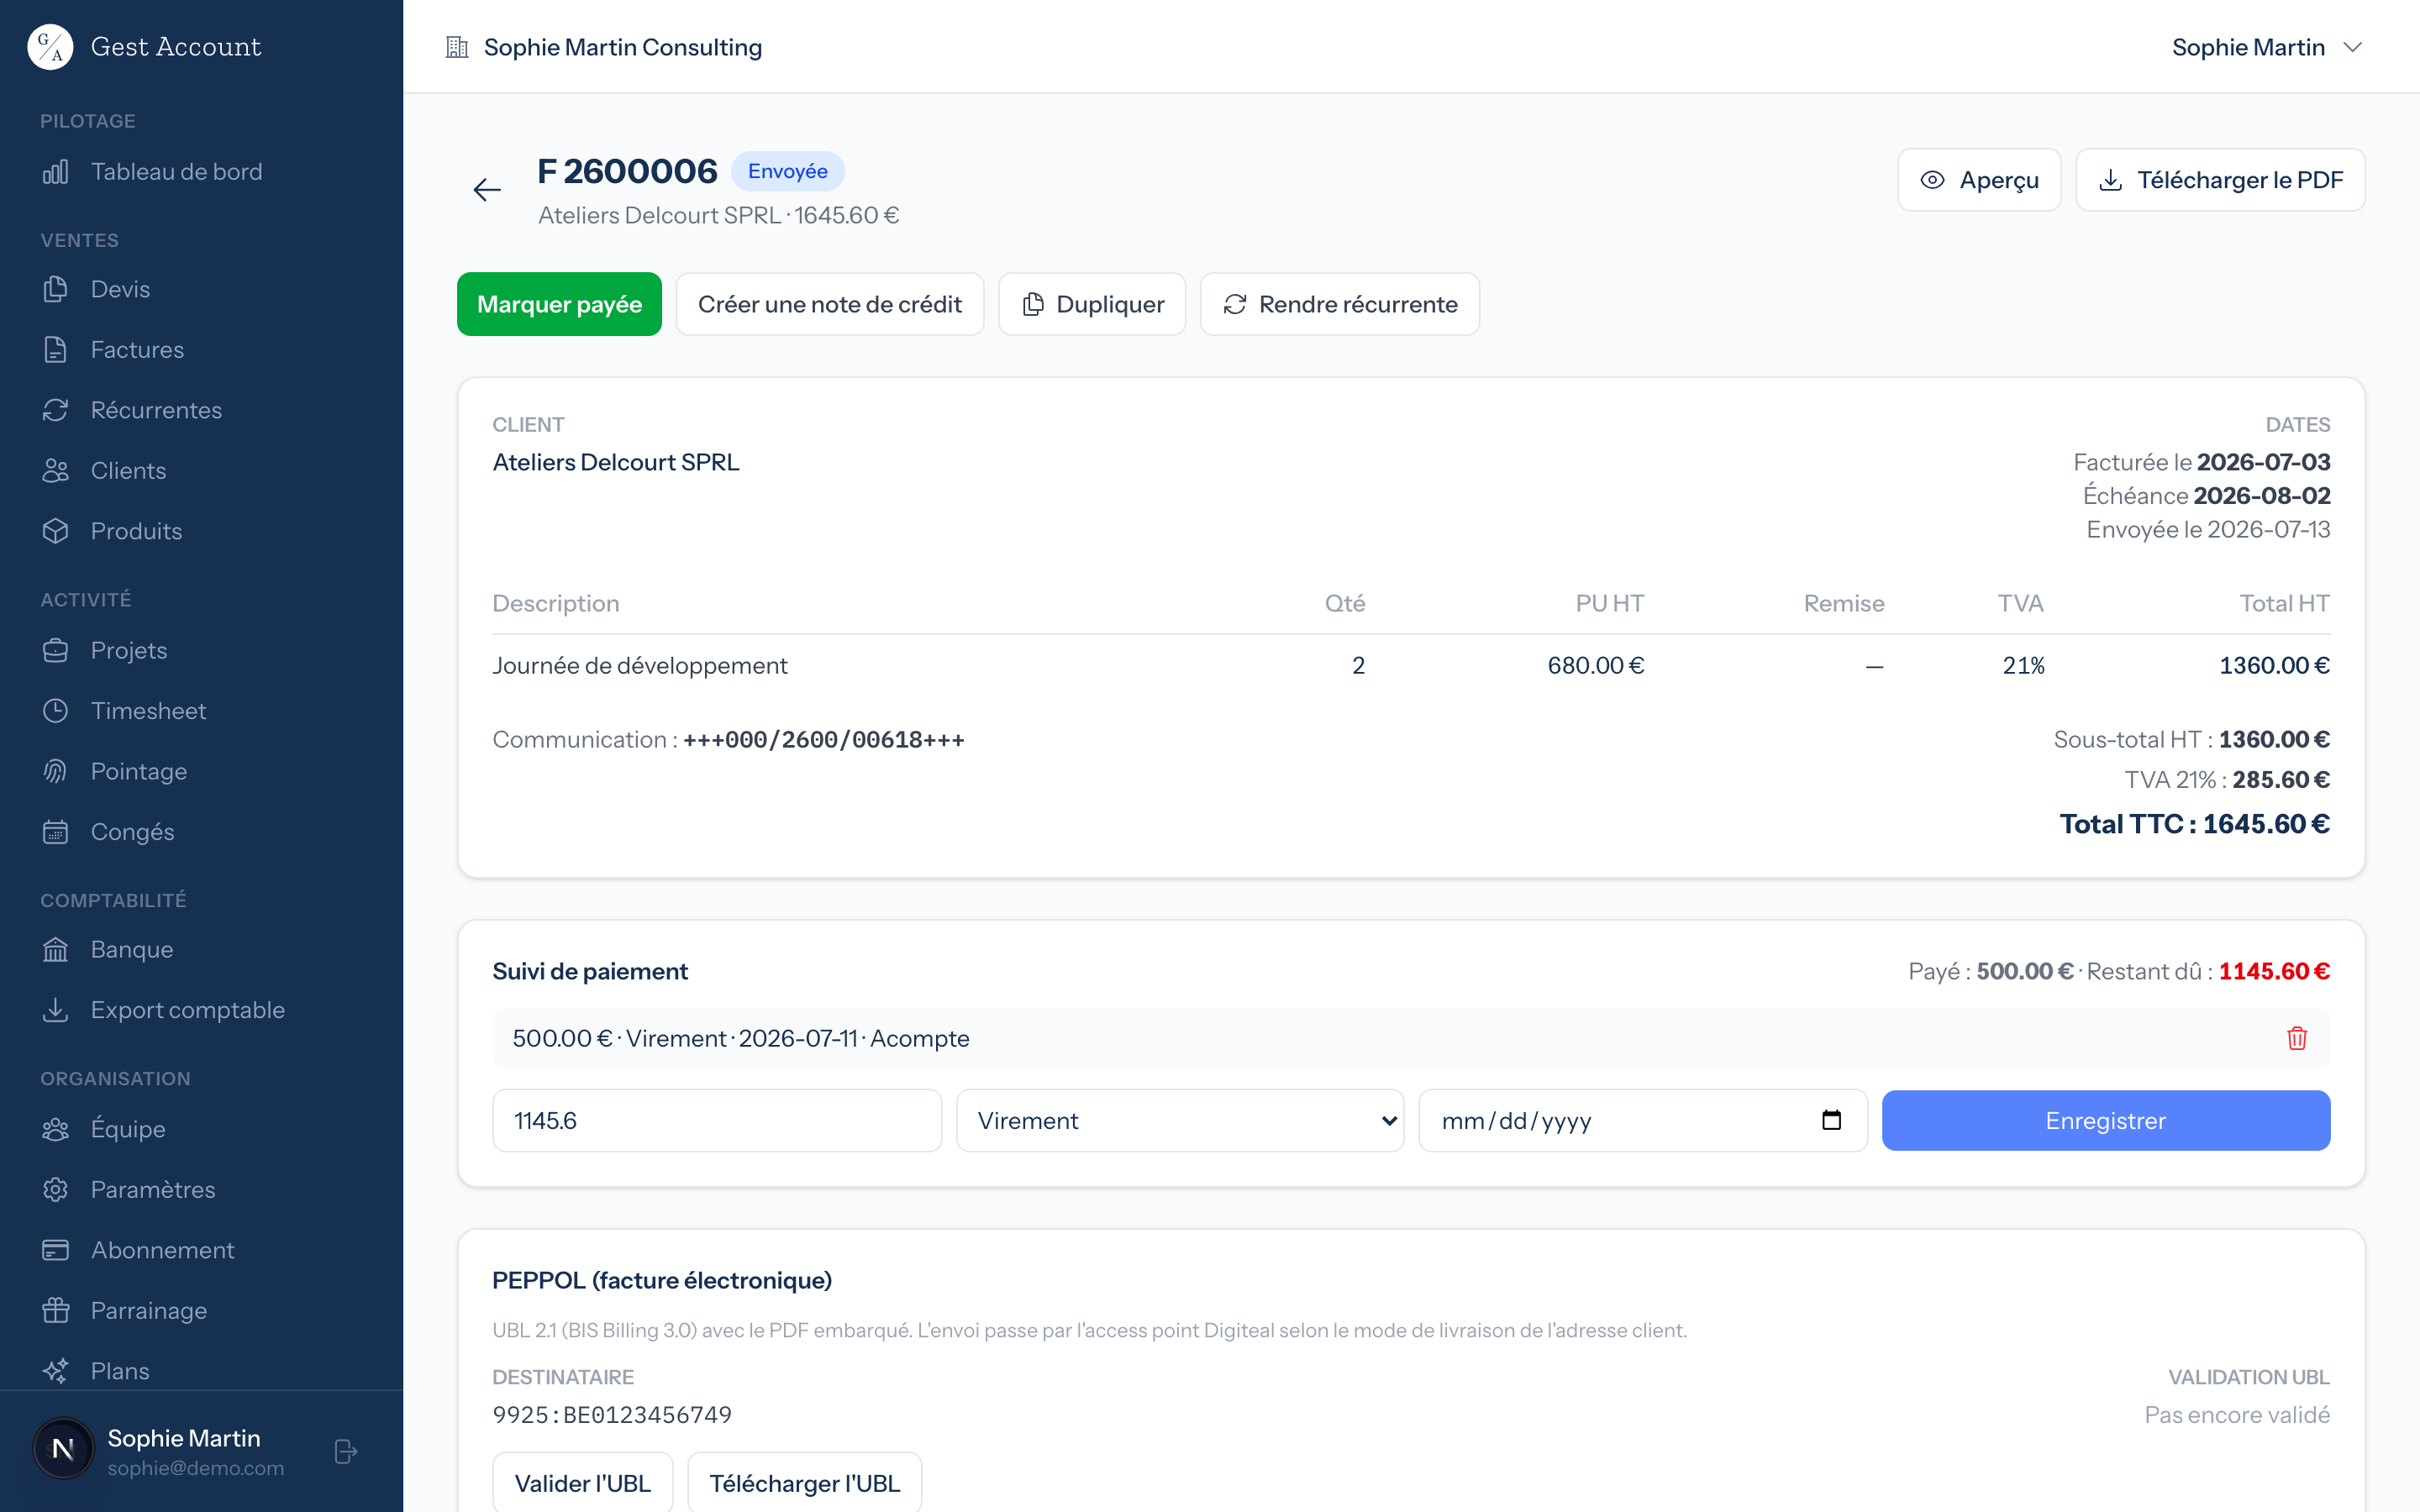The image size is (2420, 1512).
Task: Delete the 500.00 € Acompte payment
Action: coord(2297,1038)
